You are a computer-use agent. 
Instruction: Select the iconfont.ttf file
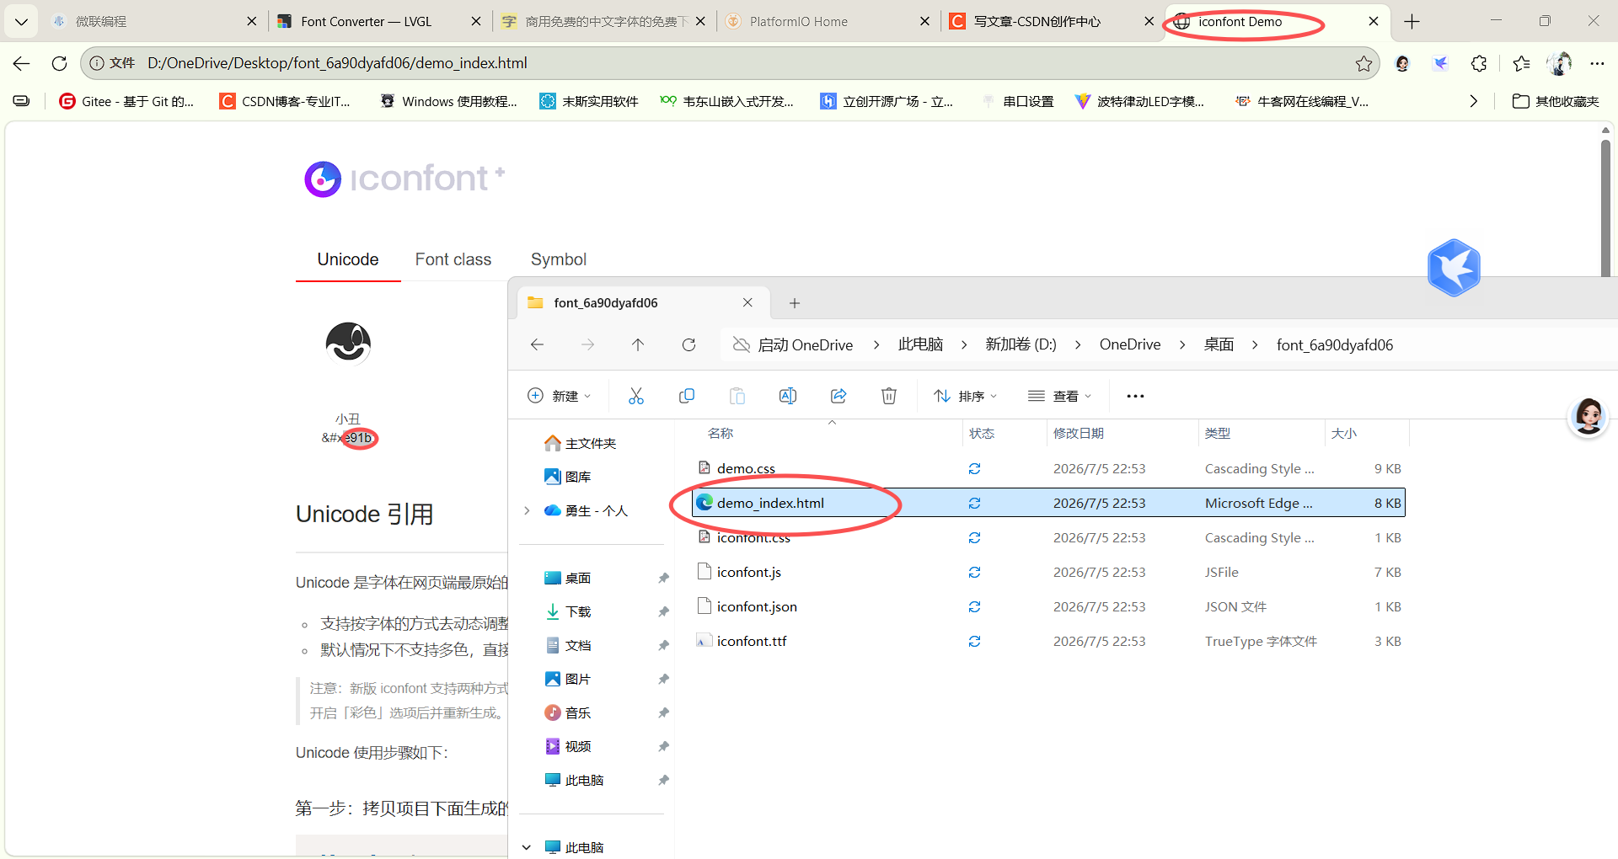pyautogui.click(x=1048, y=641)
